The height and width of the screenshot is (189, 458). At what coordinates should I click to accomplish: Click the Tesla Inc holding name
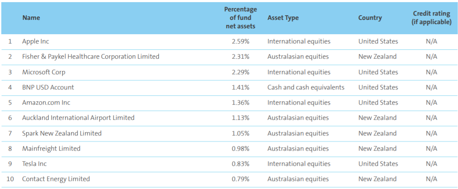[x=34, y=164]
